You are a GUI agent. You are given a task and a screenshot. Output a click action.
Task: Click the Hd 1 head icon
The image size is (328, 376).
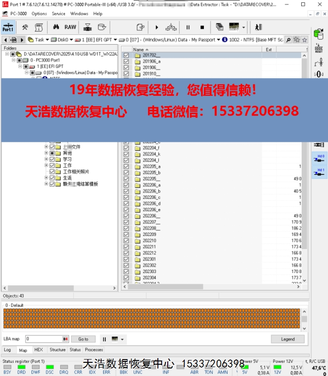(320, 172)
